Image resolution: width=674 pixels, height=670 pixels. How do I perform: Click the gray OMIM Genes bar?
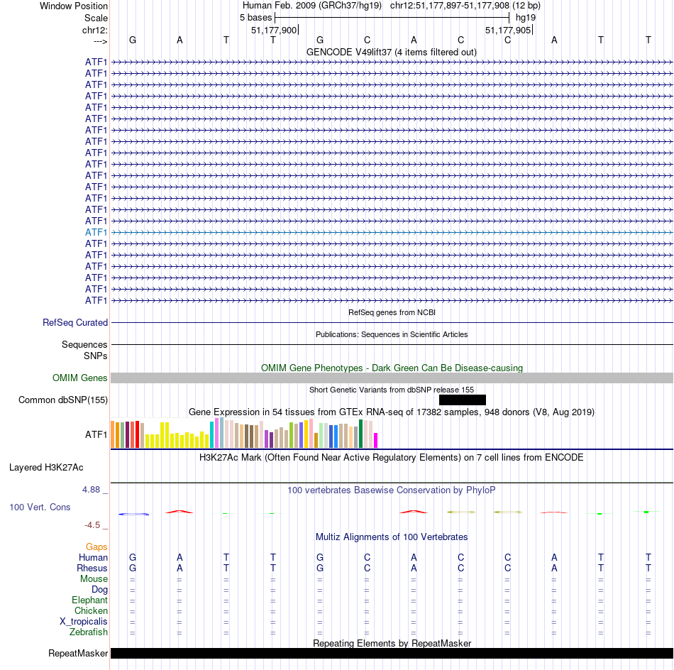(x=392, y=378)
